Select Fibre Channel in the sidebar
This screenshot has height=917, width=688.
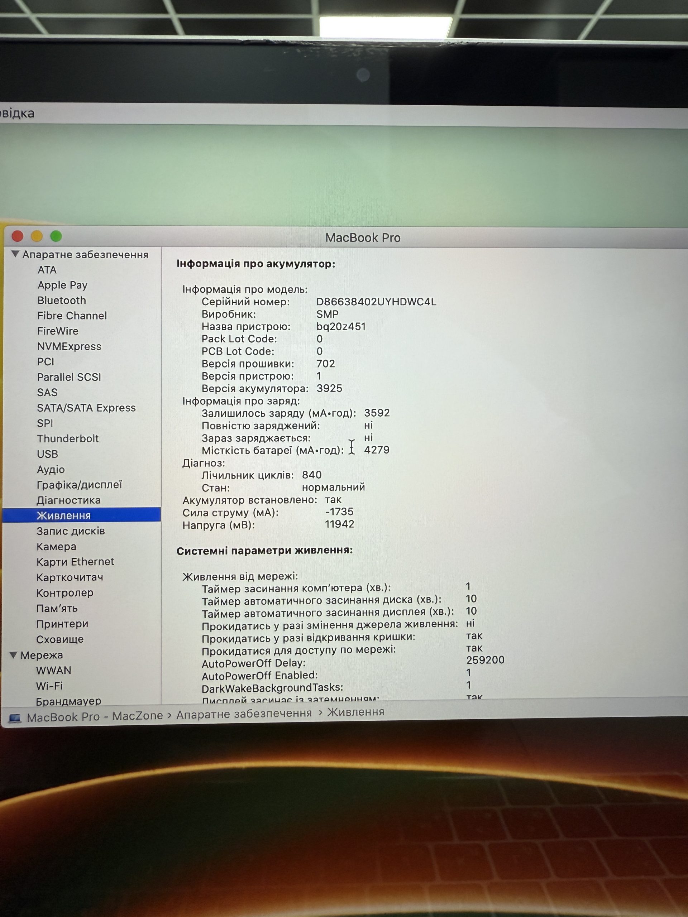pos(72,316)
